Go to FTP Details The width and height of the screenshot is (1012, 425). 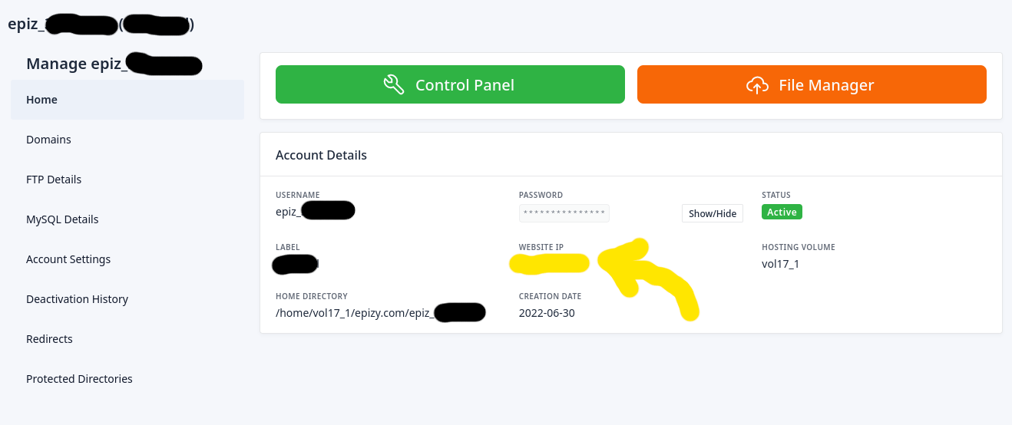[x=54, y=180]
